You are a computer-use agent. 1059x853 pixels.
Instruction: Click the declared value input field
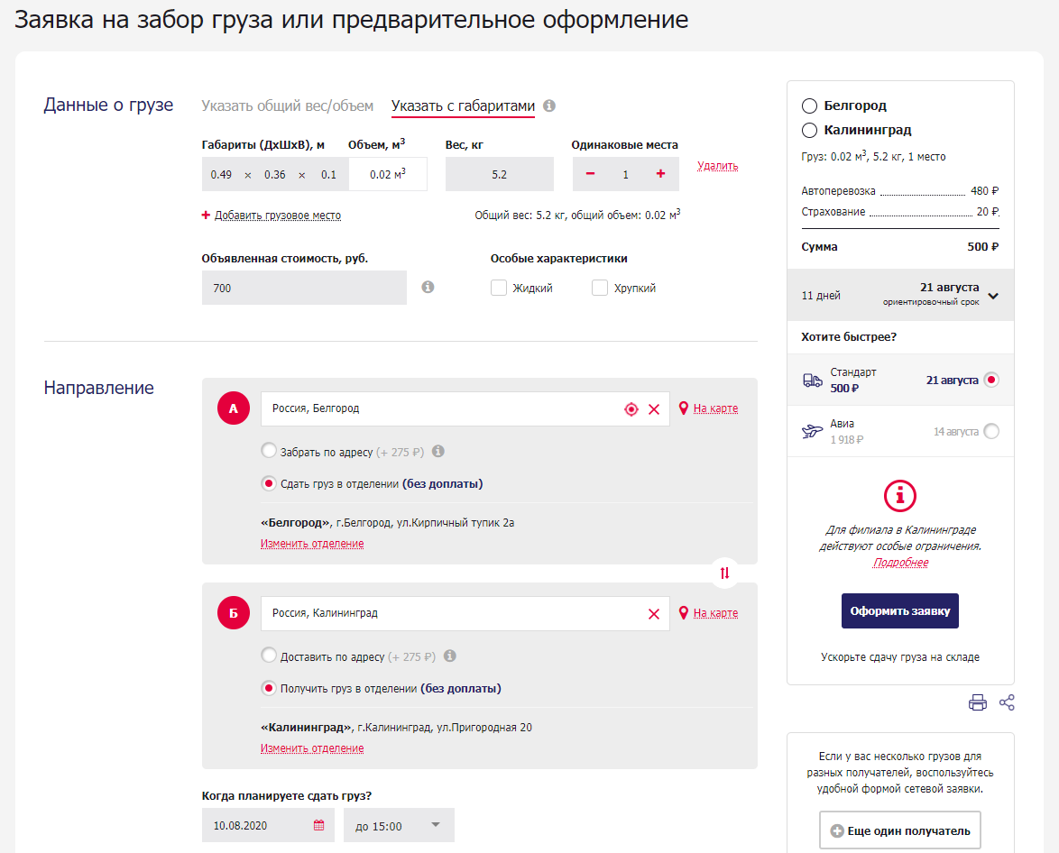point(304,289)
